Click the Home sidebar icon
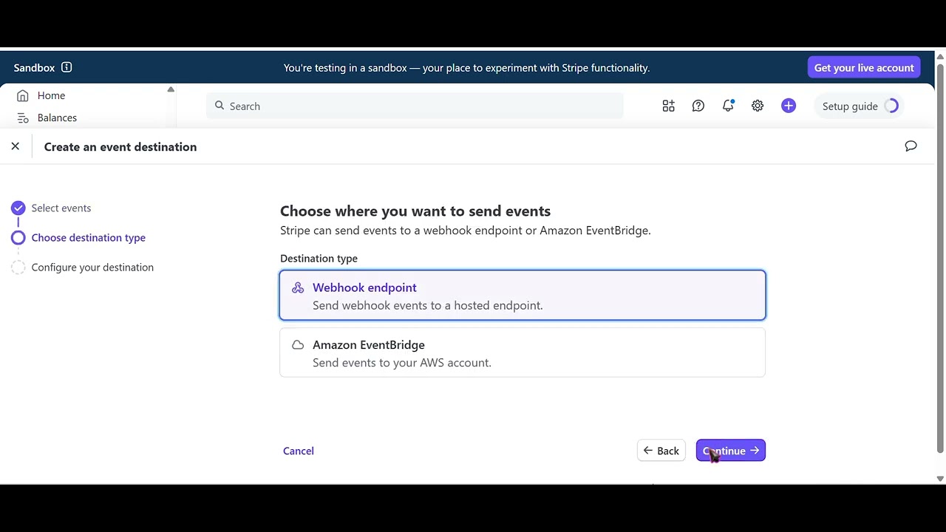This screenshot has height=532, width=946. coord(23,96)
